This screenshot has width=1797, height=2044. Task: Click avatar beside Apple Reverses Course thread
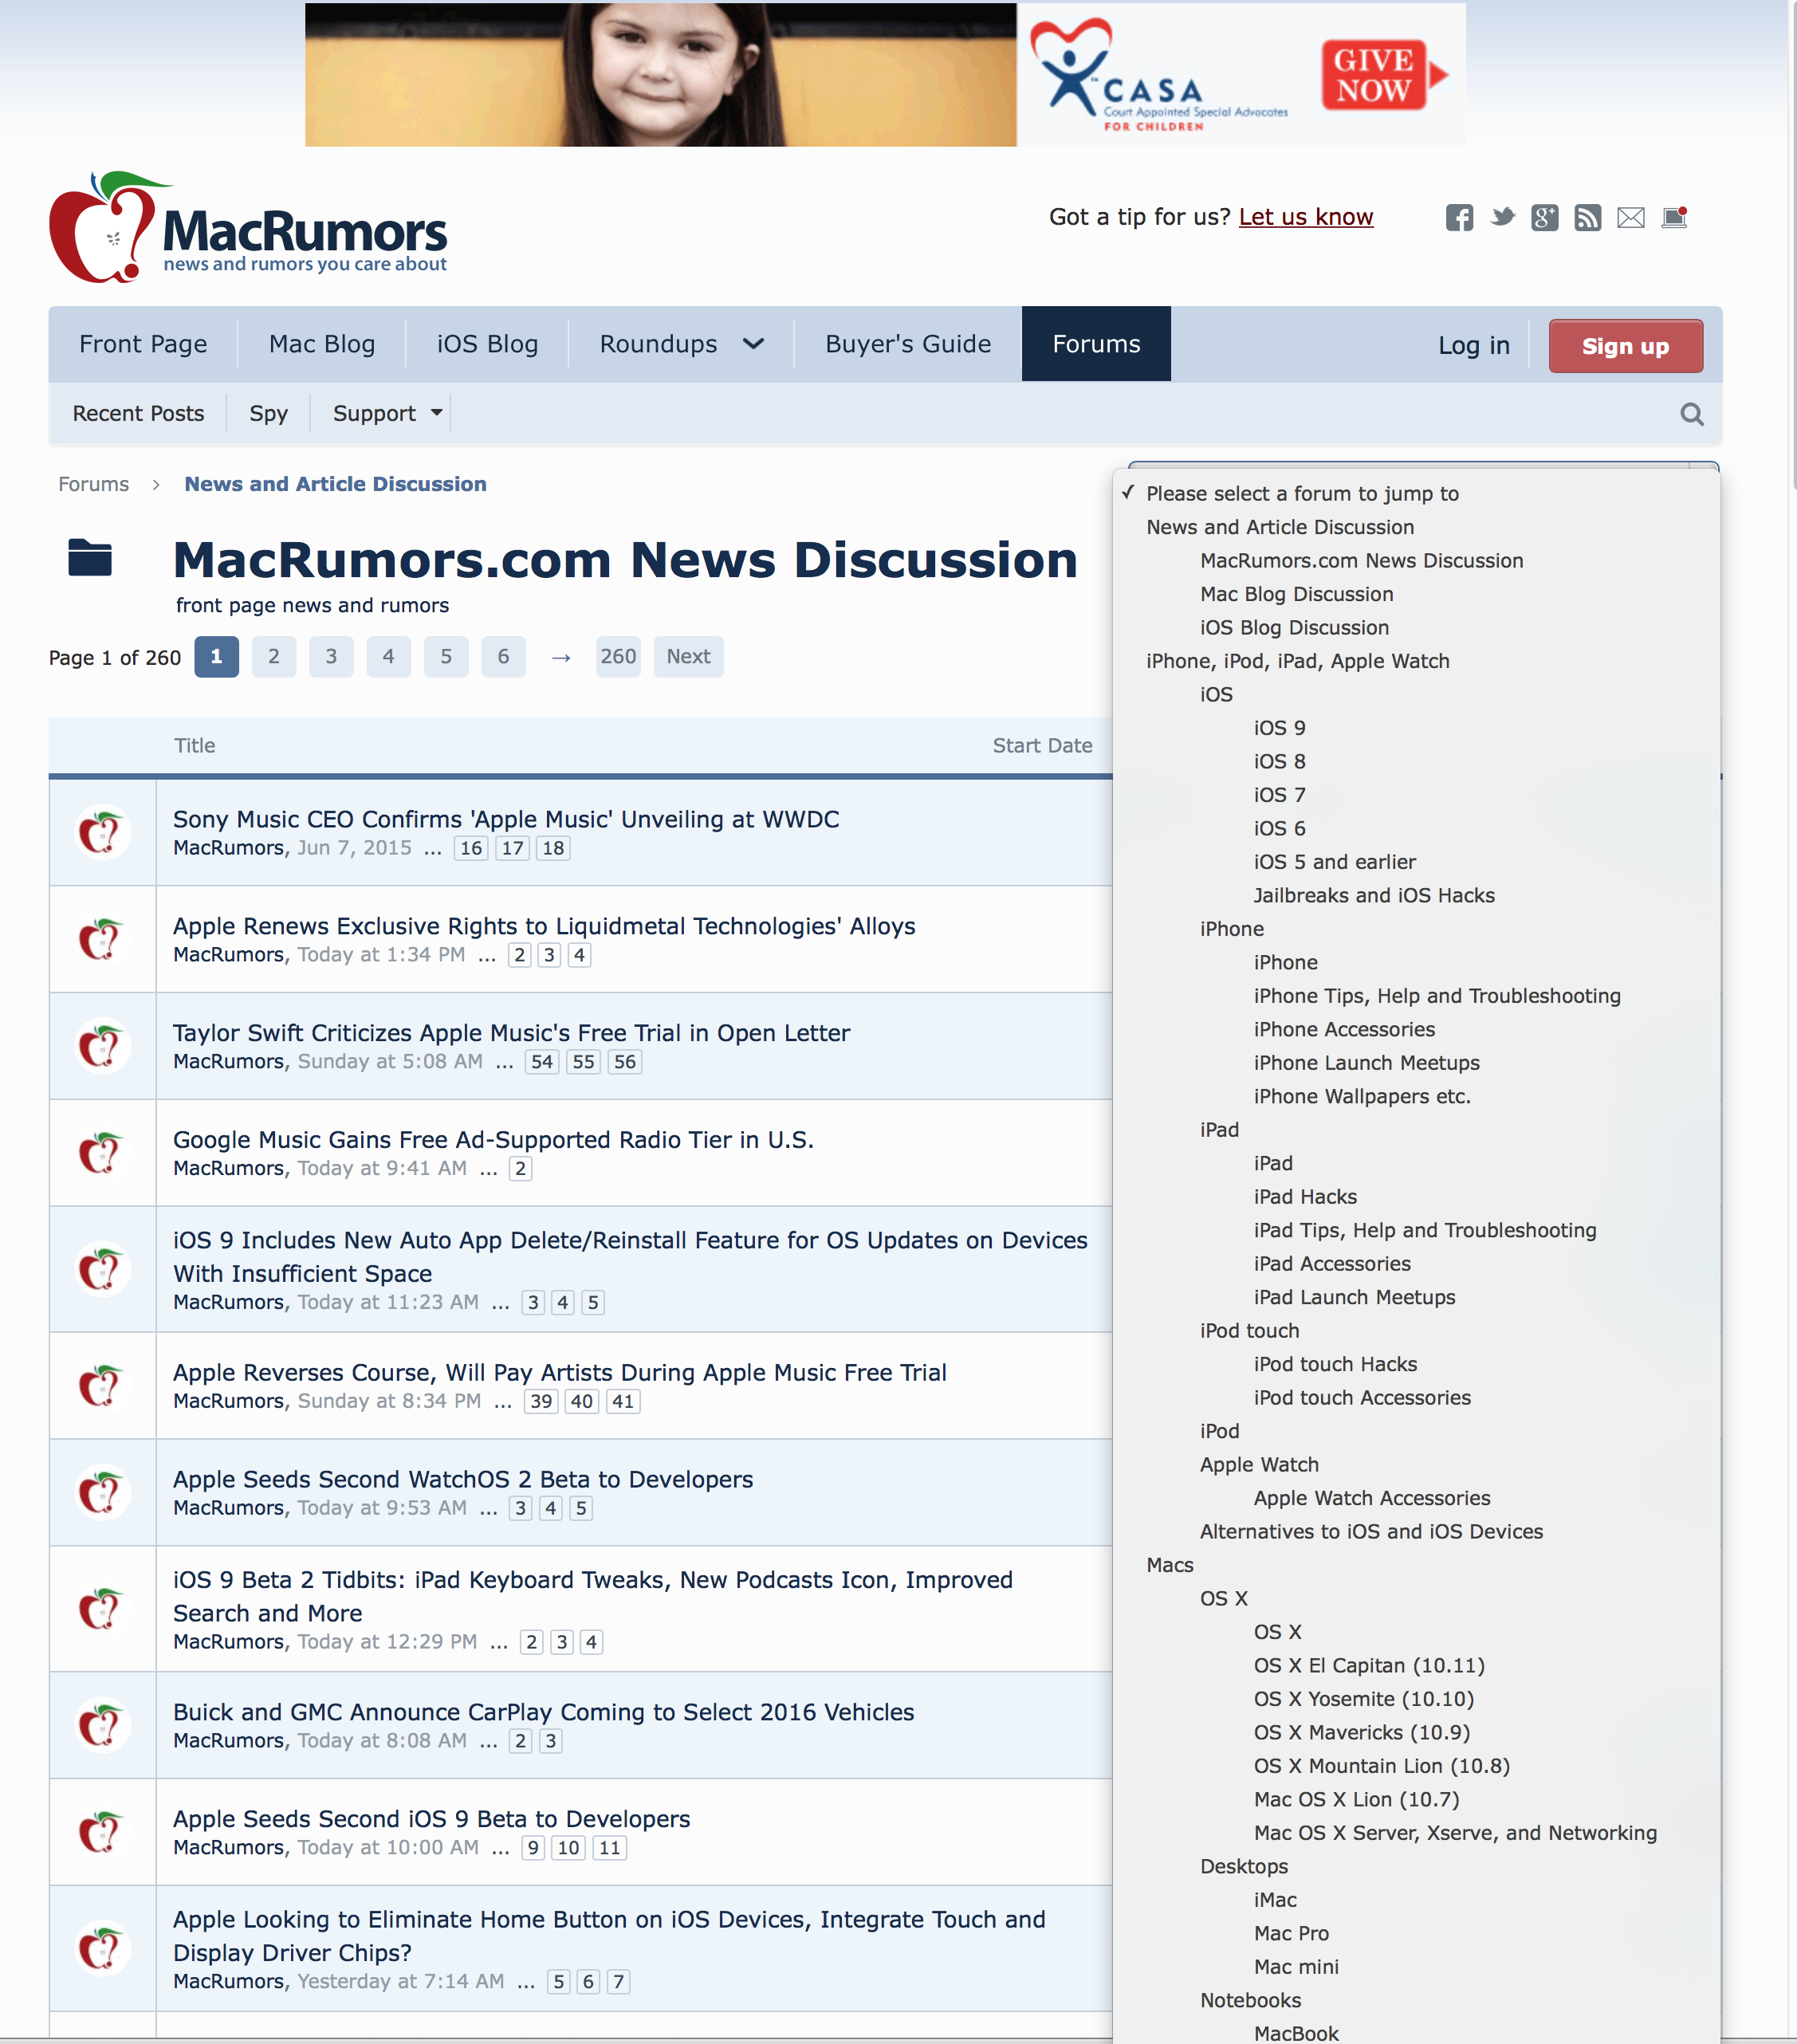103,1386
